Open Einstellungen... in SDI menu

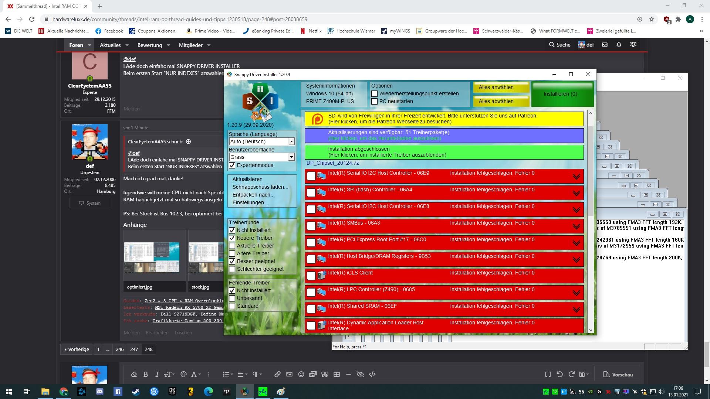[250, 202]
